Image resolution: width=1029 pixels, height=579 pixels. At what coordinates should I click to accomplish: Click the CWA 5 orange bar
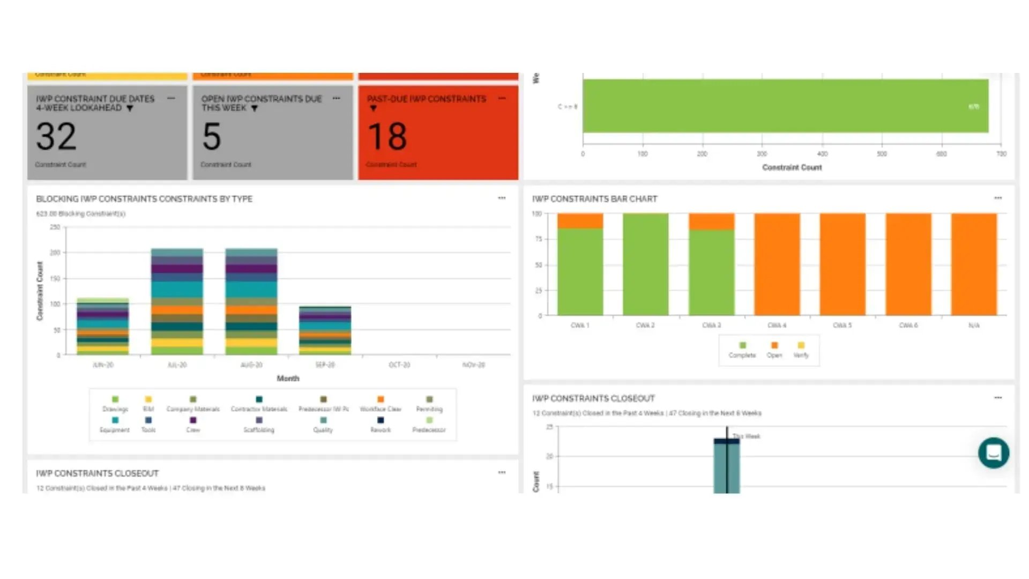coord(842,264)
